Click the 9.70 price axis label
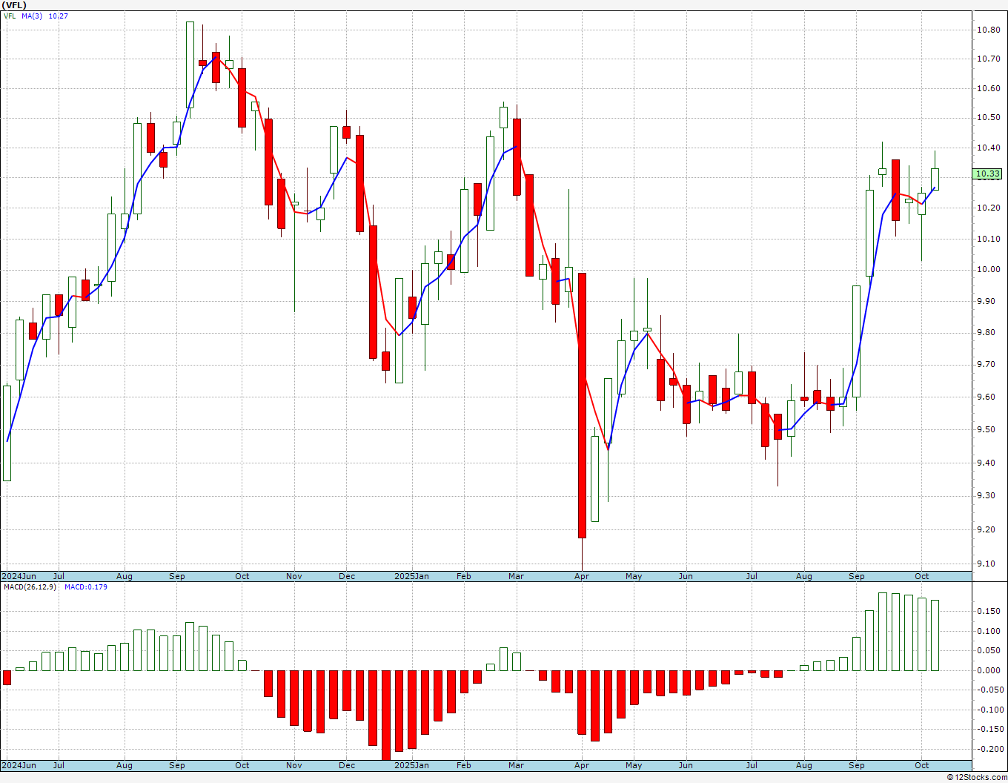 987,364
